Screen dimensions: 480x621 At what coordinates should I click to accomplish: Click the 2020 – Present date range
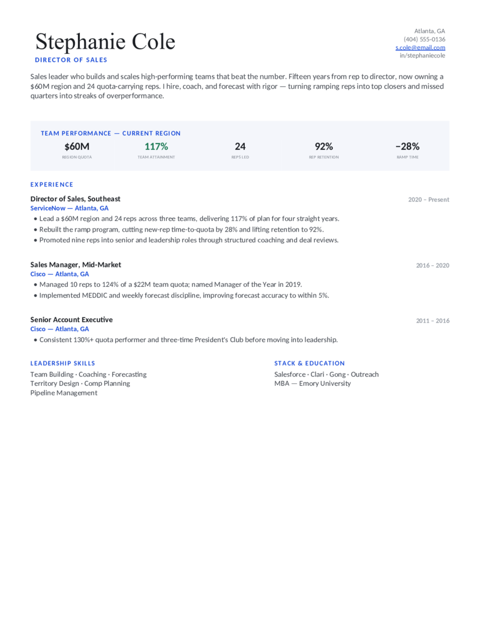point(428,200)
